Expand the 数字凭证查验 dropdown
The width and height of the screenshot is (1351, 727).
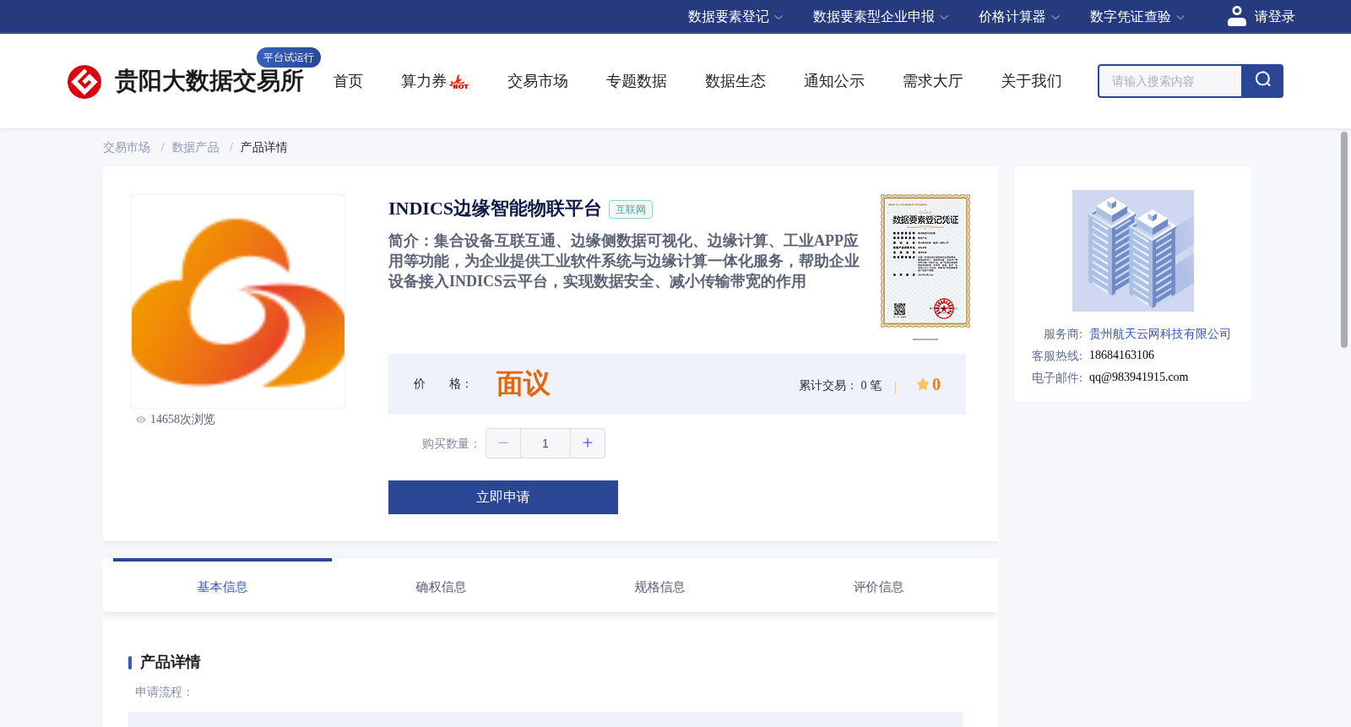pyautogui.click(x=1137, y=17)
